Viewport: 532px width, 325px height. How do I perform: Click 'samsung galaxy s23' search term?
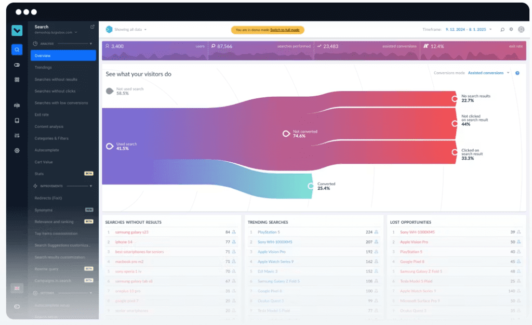131,232
